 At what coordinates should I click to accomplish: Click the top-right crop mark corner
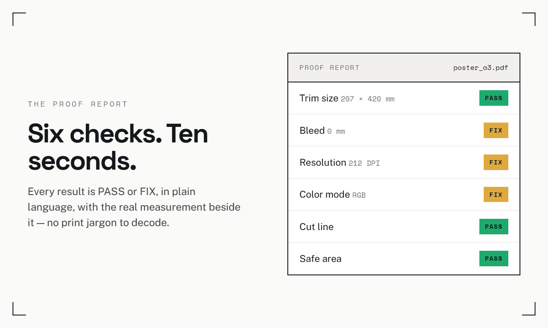pyautogui.click(x=529, y=19)
